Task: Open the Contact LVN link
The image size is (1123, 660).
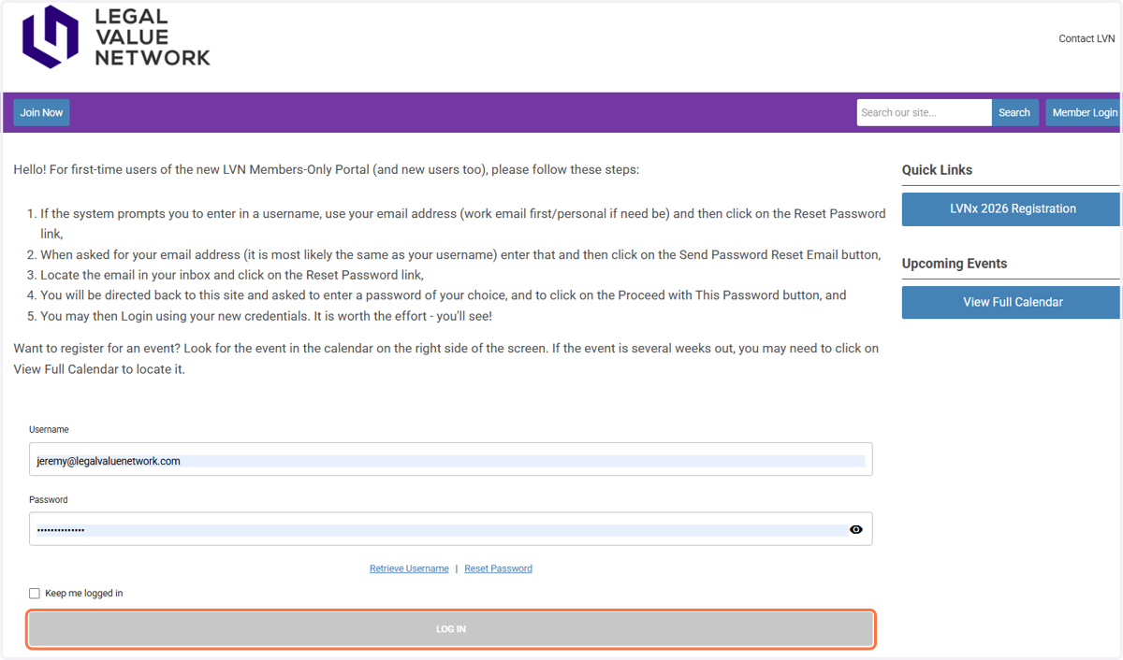Action: (x=1087, y=38)
